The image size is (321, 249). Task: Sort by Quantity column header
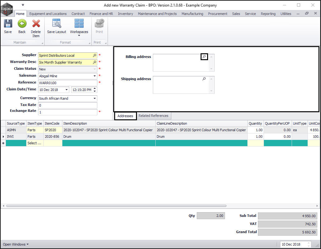(x=255, y=123)
